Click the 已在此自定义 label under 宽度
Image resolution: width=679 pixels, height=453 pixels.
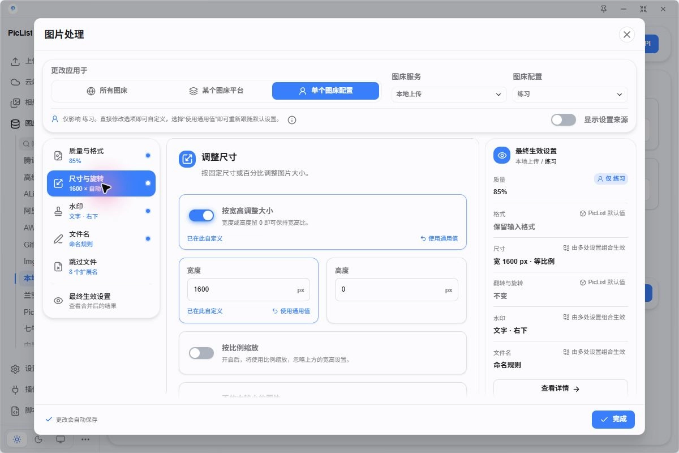click(x=205, y=311)
